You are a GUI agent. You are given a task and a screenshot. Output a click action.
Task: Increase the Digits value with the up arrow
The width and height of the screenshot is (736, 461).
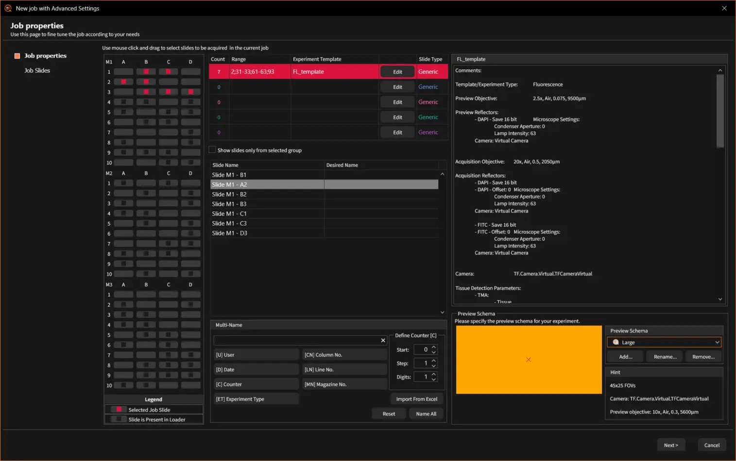pyautogui.click(x=434, y=374)
